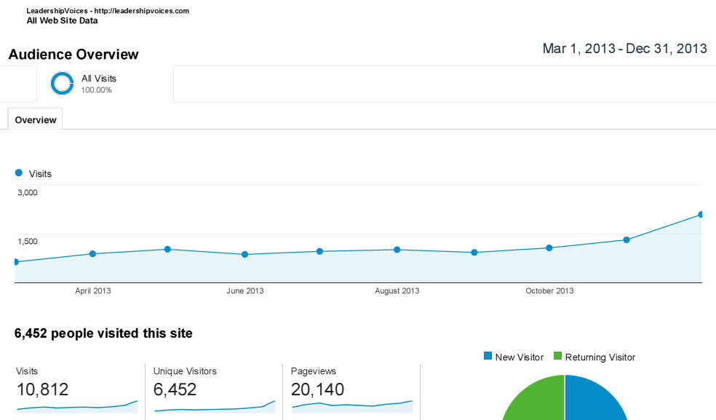Viewport: 716px width, 420px height.
Task: Click the 20,140 Pageviews metric value
Action: pos(317,389)
